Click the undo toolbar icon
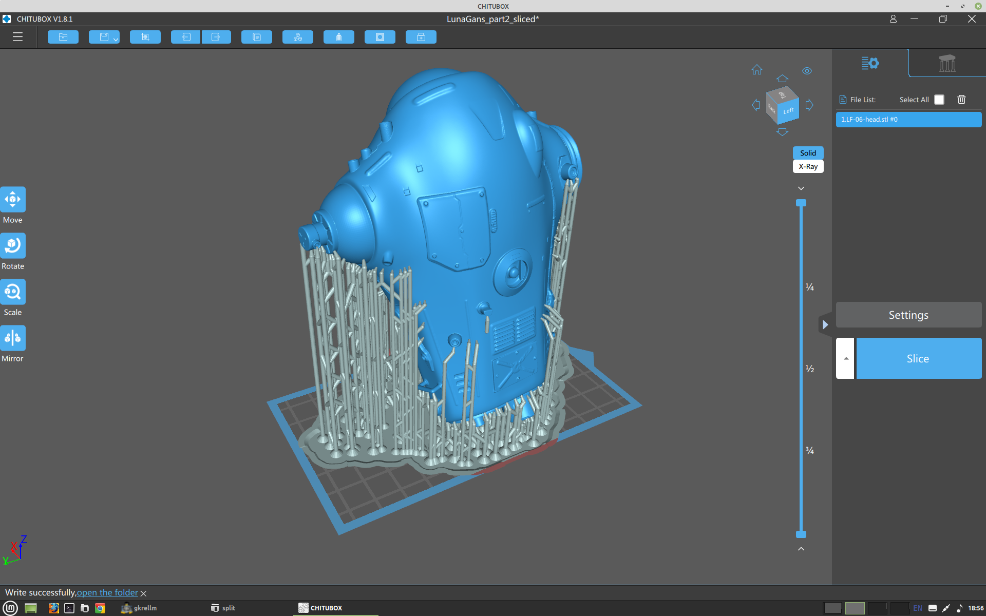 point(186,37)
